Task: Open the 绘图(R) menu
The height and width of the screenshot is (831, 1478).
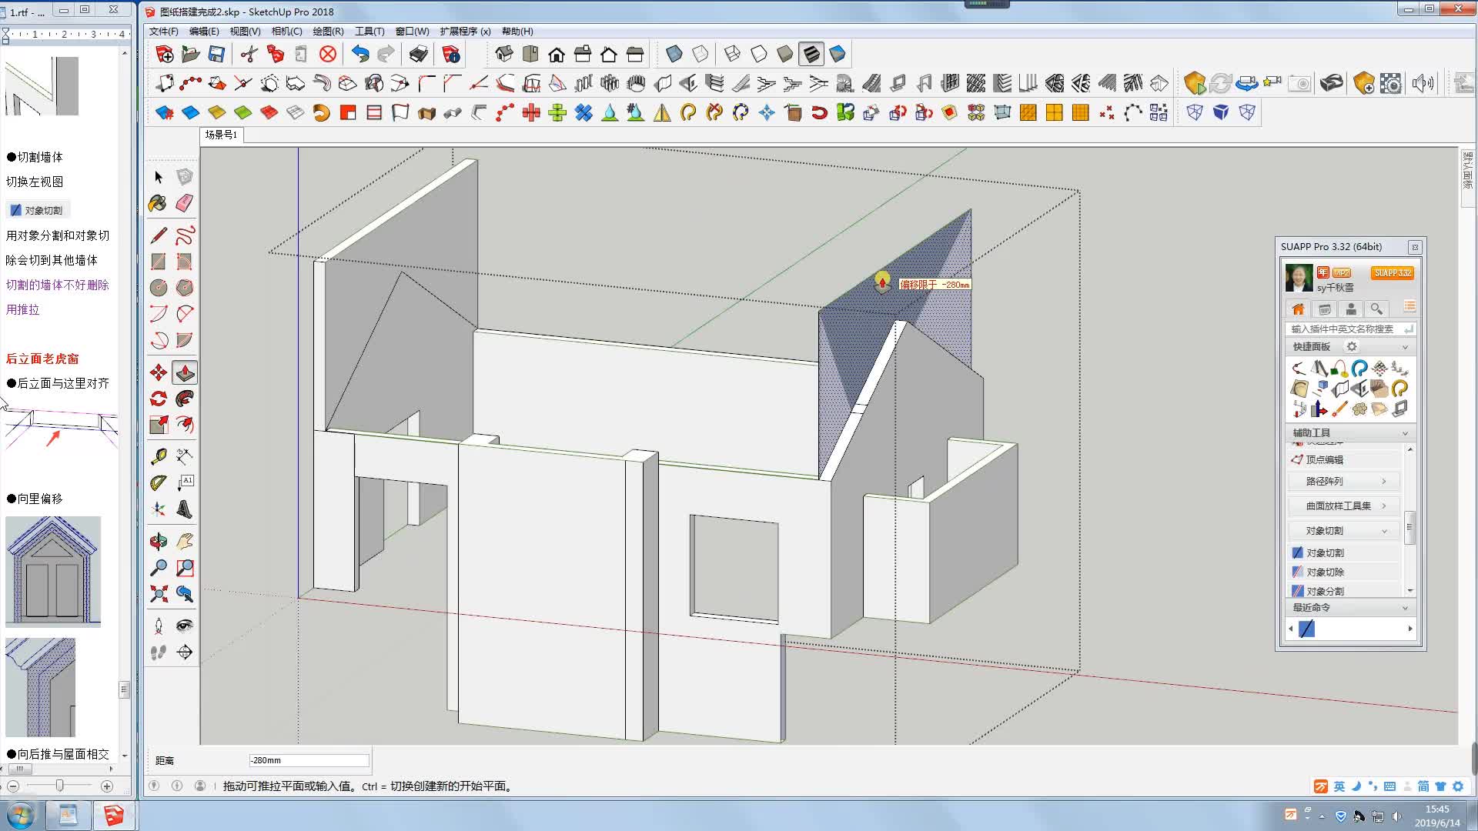Action: (328, 32)
